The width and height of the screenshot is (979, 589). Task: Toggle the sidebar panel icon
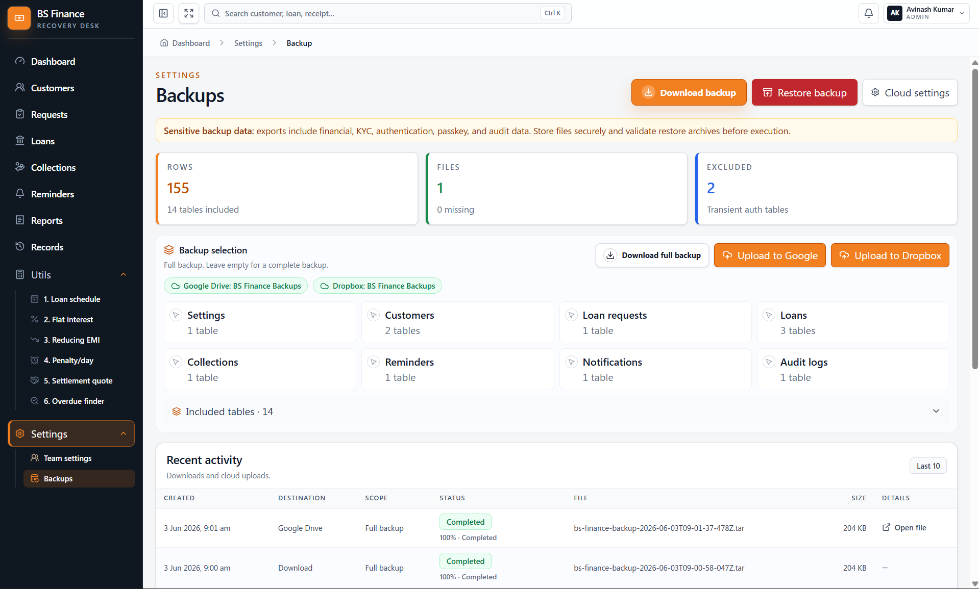163,13
